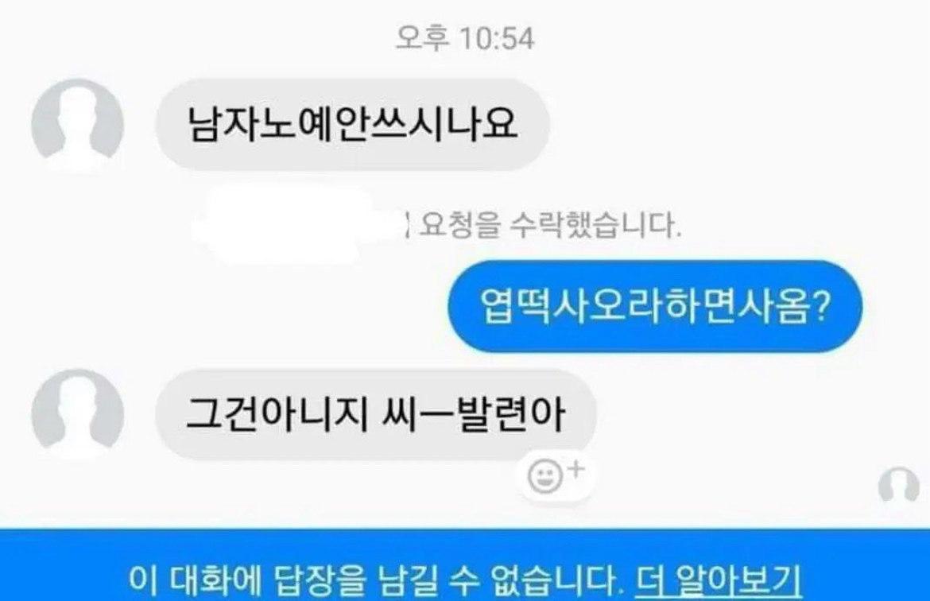The width and height of the screenshot is (930, 601).
Task: Tap avatar next to the 그건아니지 message
Action: (x=77, y=415)
